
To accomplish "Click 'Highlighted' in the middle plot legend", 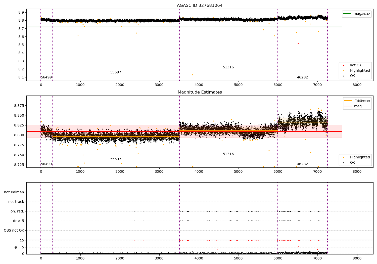I will (360, 157).
